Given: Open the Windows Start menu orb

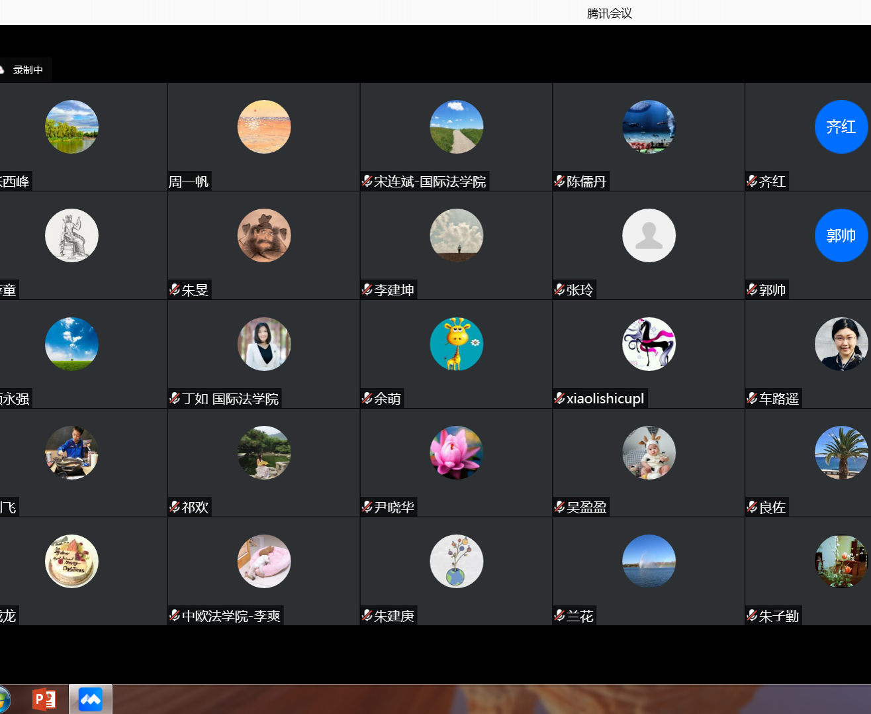Looking at the screenshot, I should [x=3, y=699].
